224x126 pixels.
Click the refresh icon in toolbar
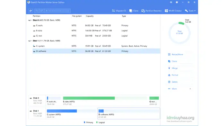(x=30, y=11)
